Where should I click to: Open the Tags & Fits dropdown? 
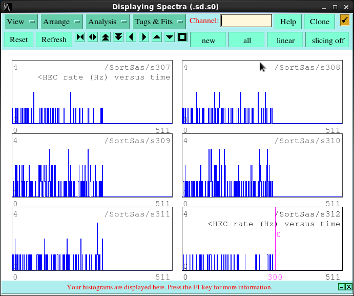point(159,22)
